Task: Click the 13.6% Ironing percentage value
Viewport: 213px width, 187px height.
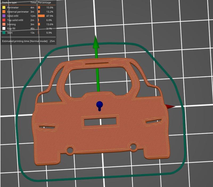Action: (x=50, y=24)
